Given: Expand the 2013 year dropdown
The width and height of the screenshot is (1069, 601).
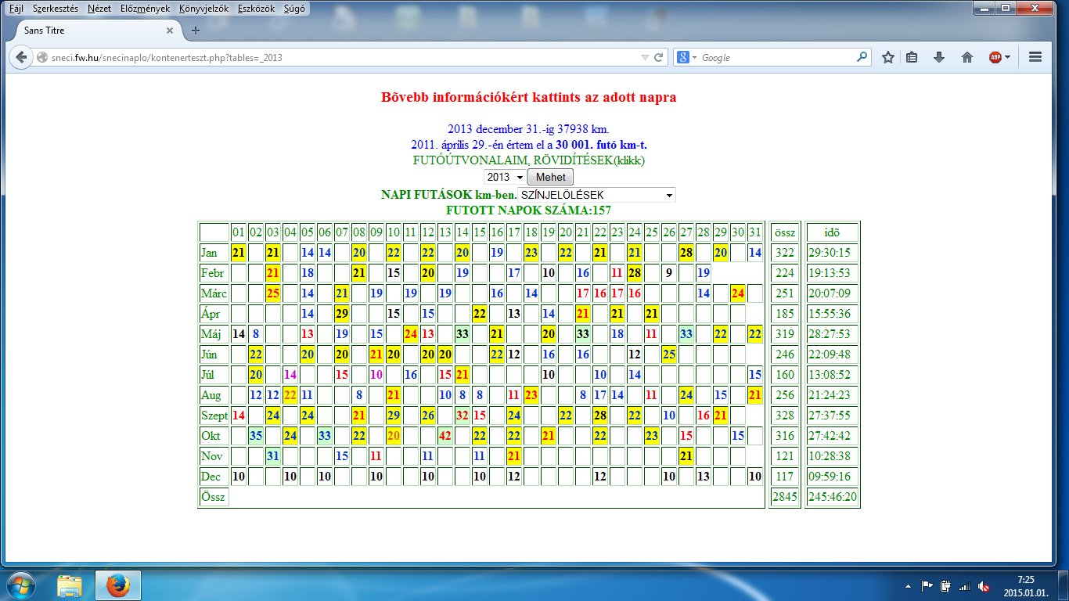Looking at the screenshot, I should click(x=505, y=177).
